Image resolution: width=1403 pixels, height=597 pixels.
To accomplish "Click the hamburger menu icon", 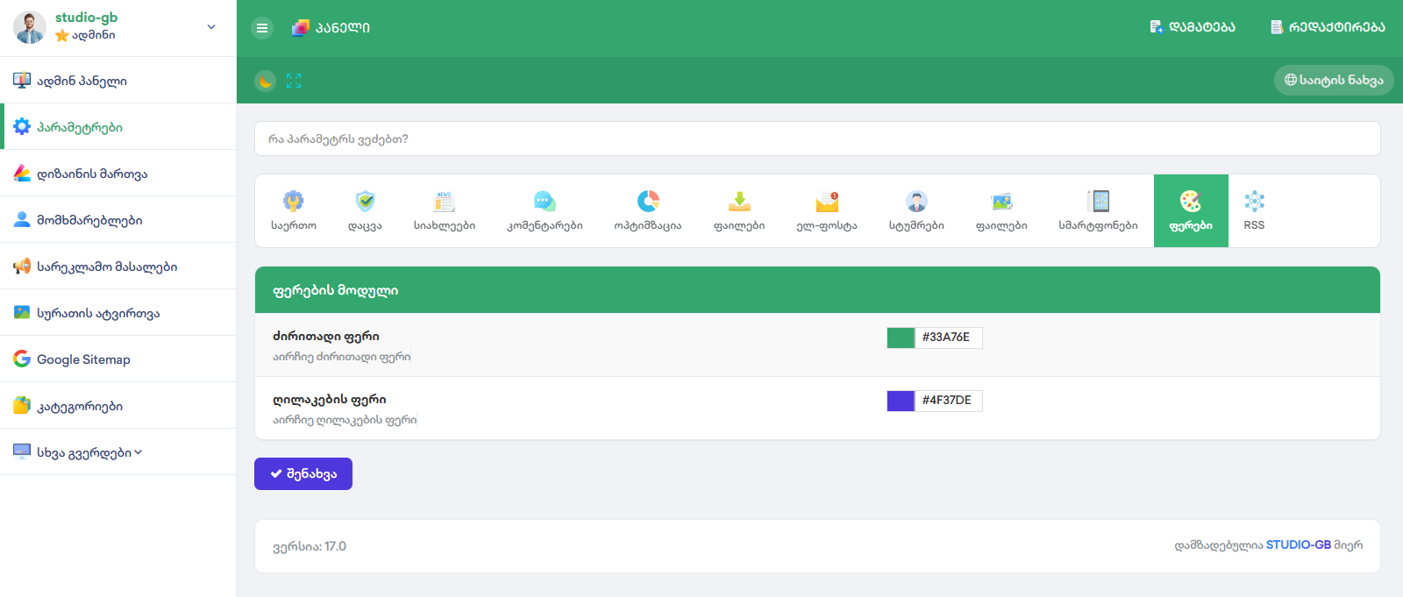I will pyautogui.click(x=262, y=28).
